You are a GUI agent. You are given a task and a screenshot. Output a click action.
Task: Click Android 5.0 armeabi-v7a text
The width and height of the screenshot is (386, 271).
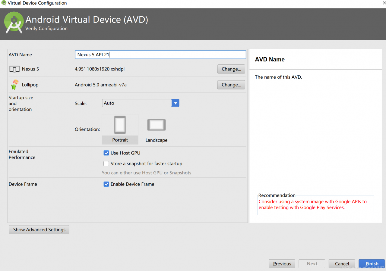click(x=101, y=85)
